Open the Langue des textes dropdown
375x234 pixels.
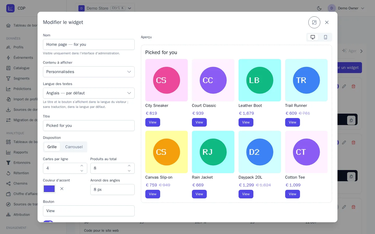click(89, 93)
